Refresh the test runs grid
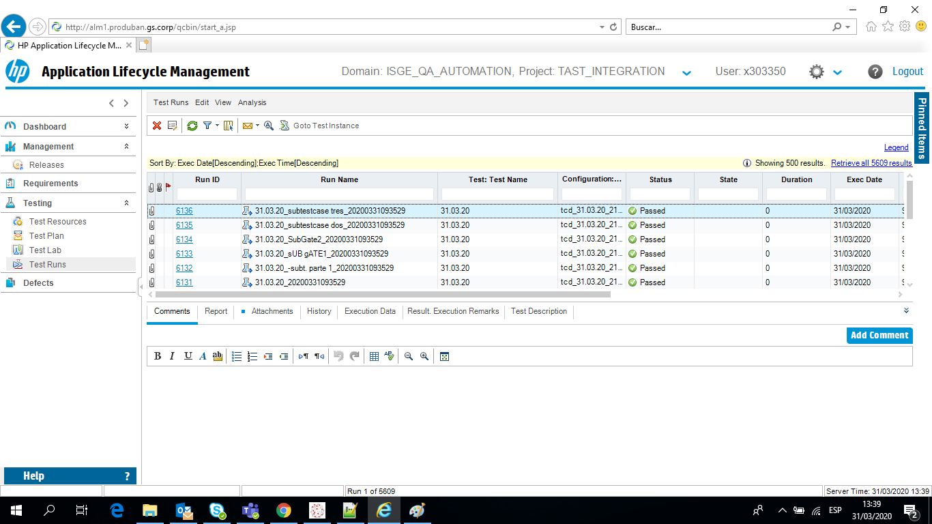The height and width of the screenshot is (524, 932). coord(192,126)
